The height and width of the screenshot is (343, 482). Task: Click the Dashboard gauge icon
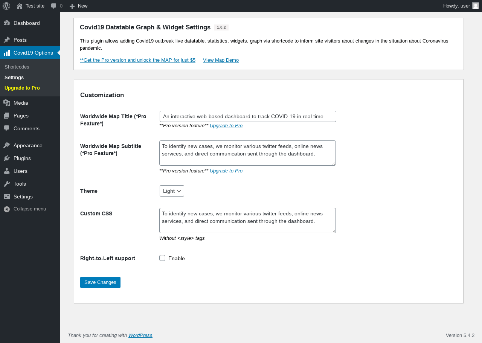click(7, 23)
